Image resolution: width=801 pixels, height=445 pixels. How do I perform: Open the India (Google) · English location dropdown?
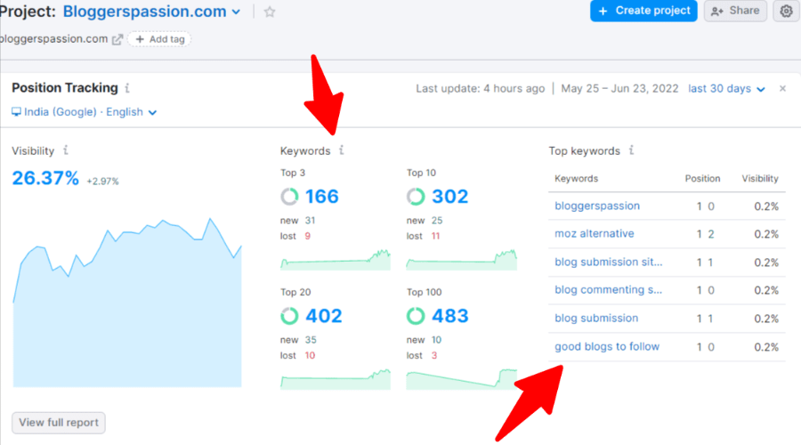[x=85, y=112]
